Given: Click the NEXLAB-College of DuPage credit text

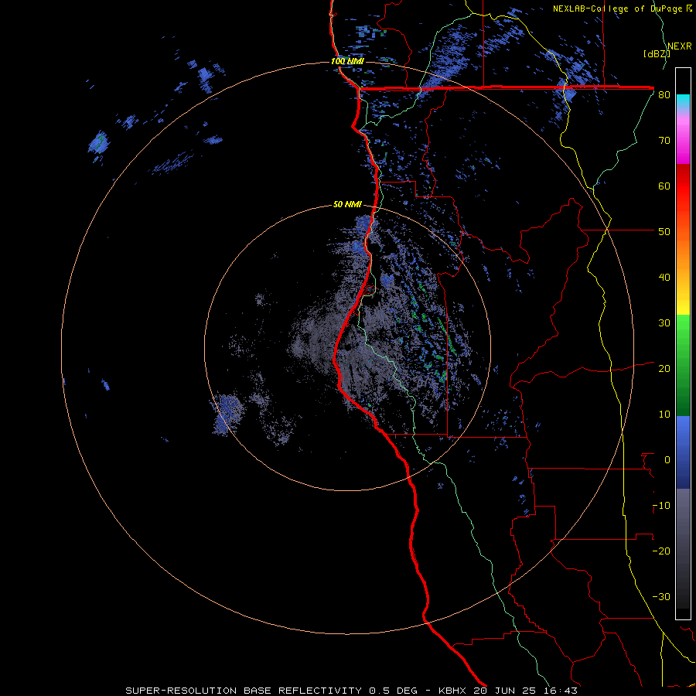Looking at the screenshot, I should [623, 9].
